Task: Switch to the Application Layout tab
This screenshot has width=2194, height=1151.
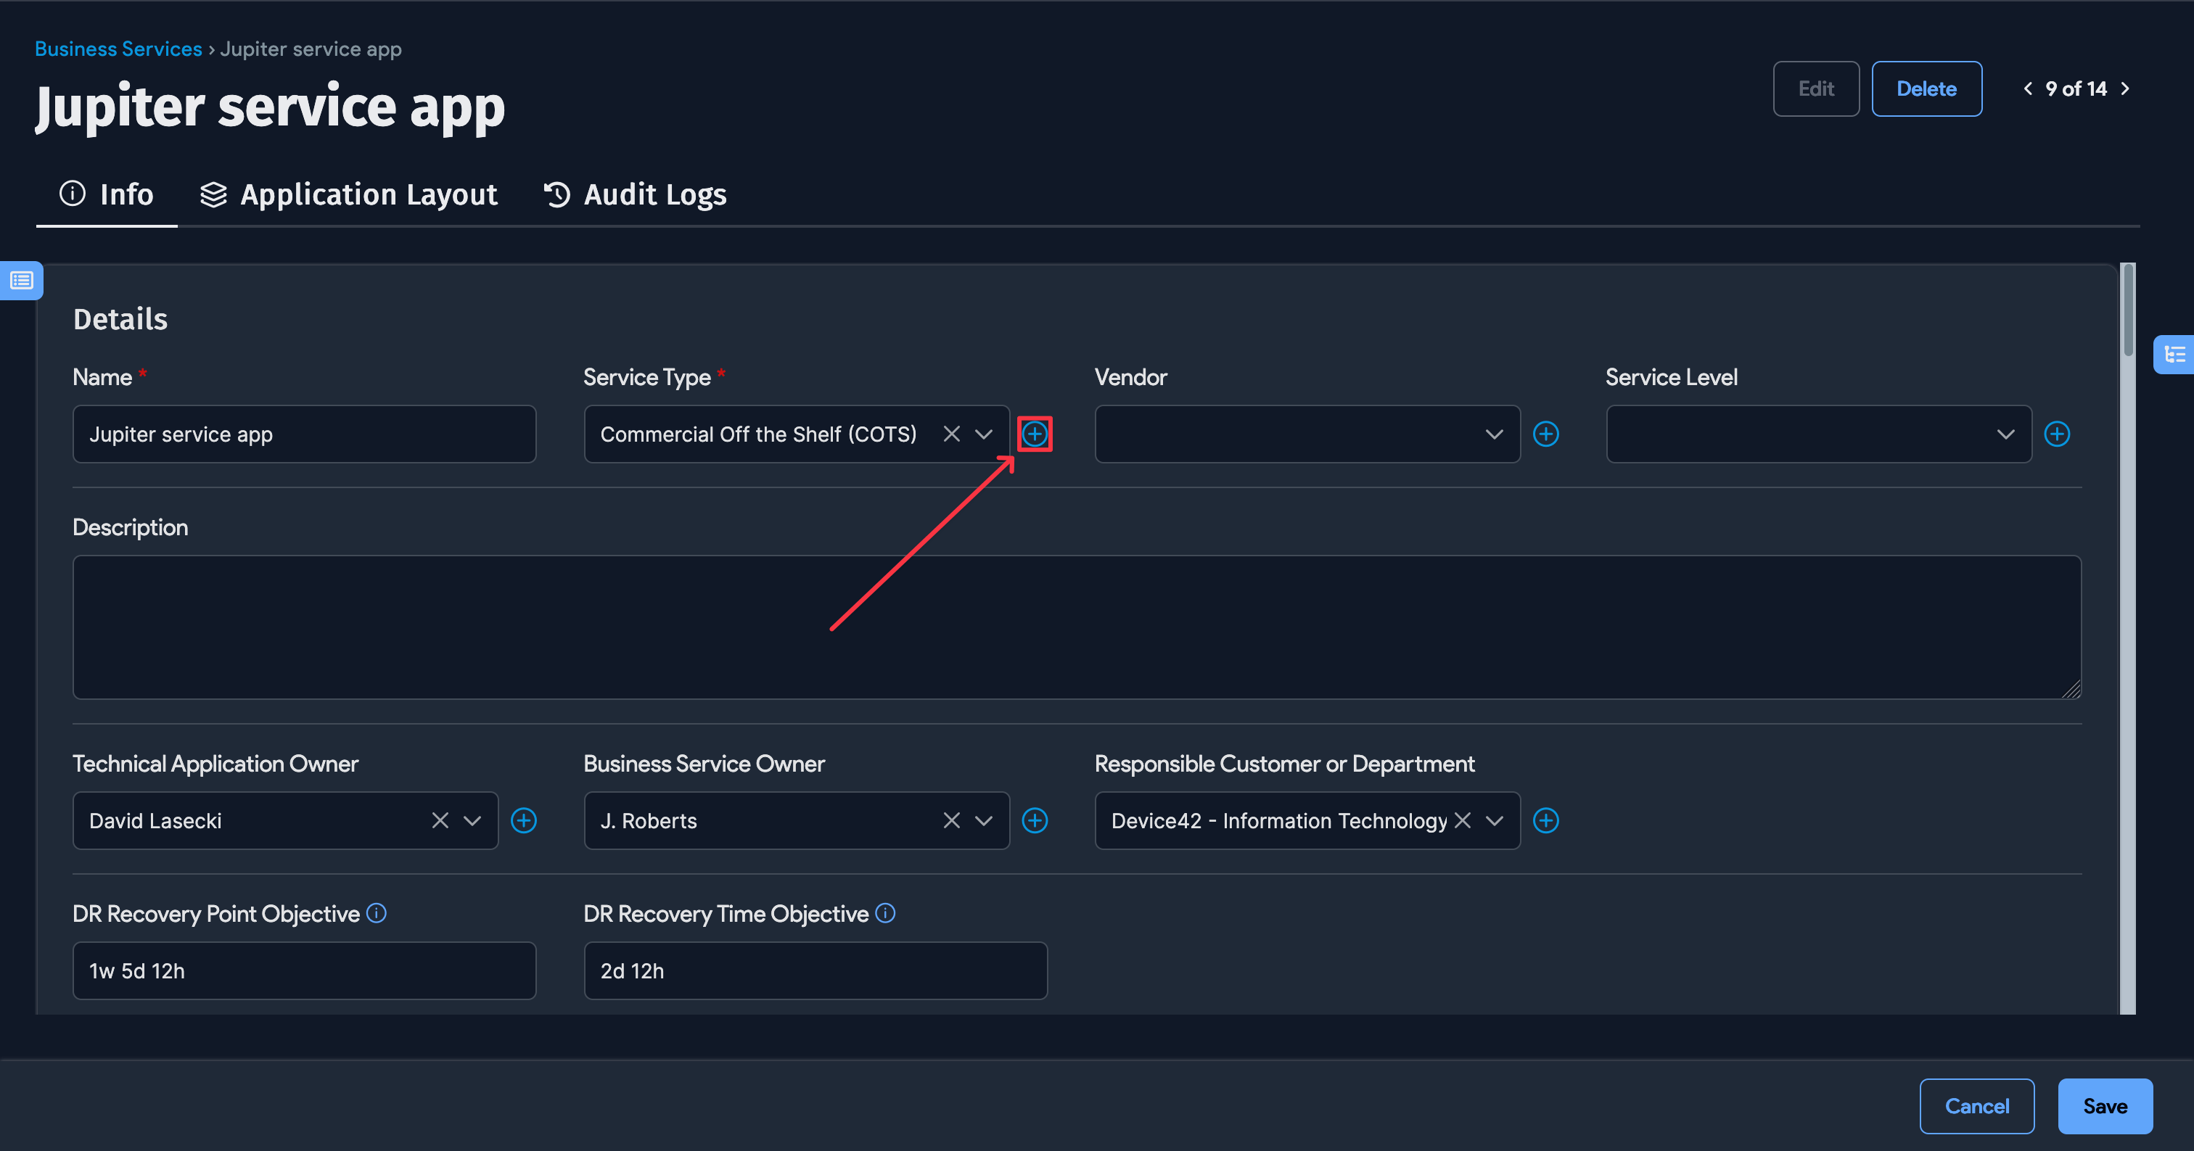Action: [349, 195]
